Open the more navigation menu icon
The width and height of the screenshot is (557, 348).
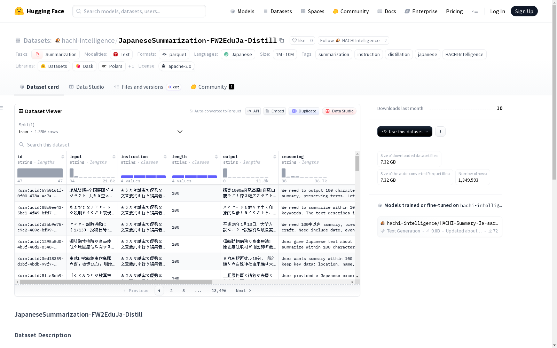(x=474, y=11)
